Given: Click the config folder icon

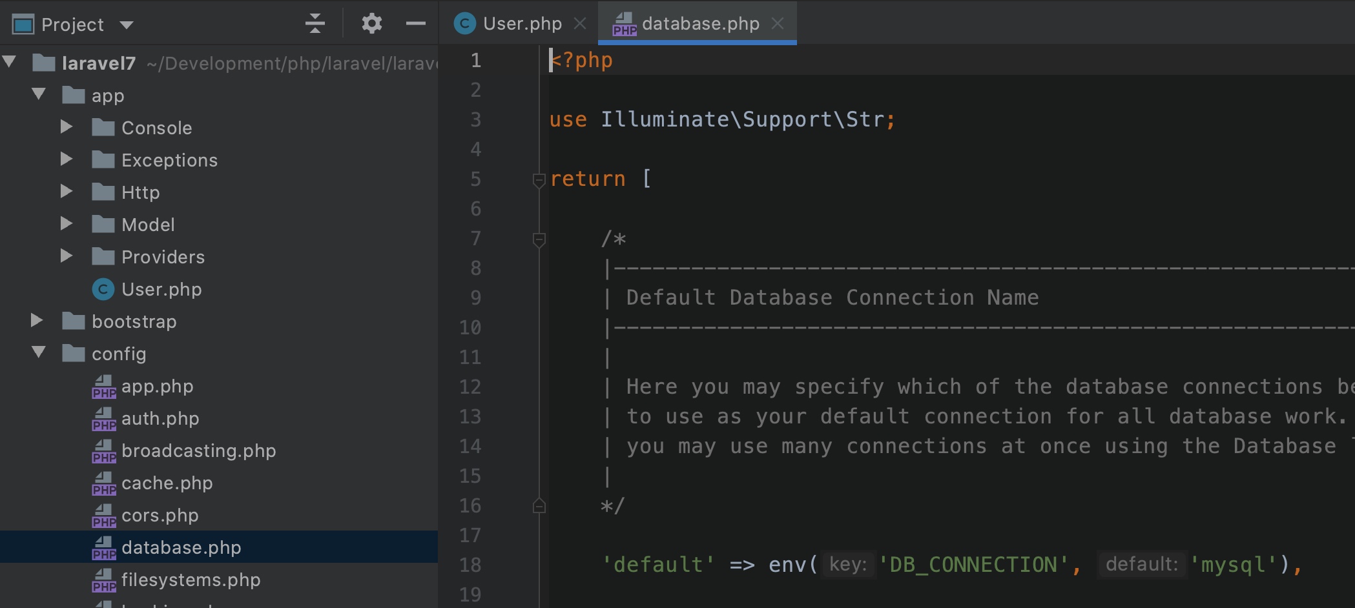Looking at the screenshot, I should click(x=74, y=353).
